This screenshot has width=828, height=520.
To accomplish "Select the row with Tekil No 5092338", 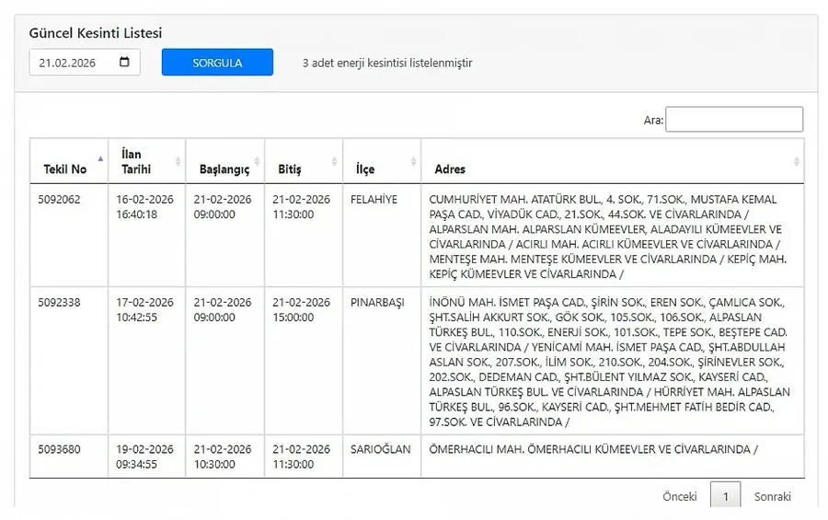I will (x=60, y=303).
